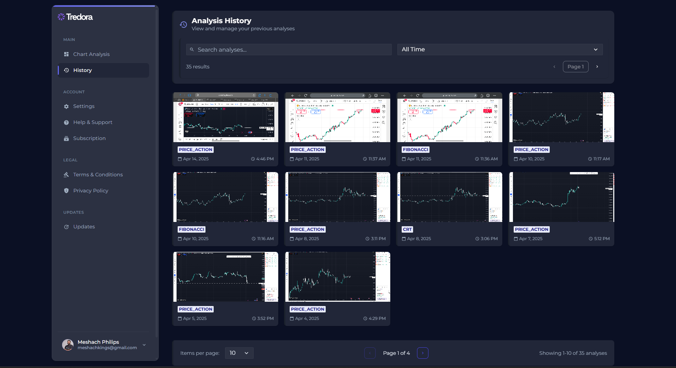
Task: Select the Chart Analysis grid icon
Action: (x=66, y=54)
